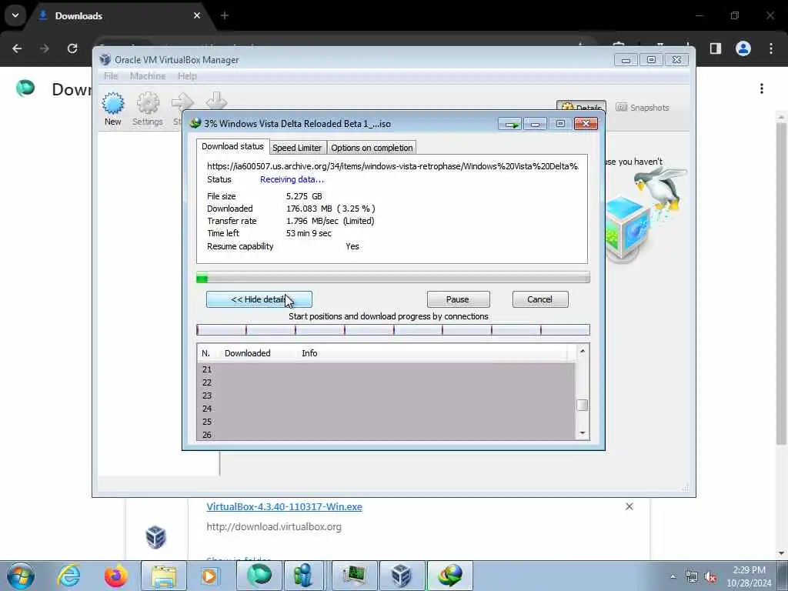Select connection row 25

tap(386, 422)
